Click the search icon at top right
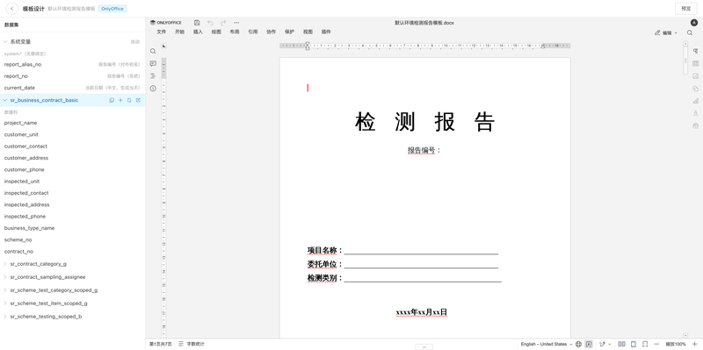The image size is (703, 350). tap(690, 32)
